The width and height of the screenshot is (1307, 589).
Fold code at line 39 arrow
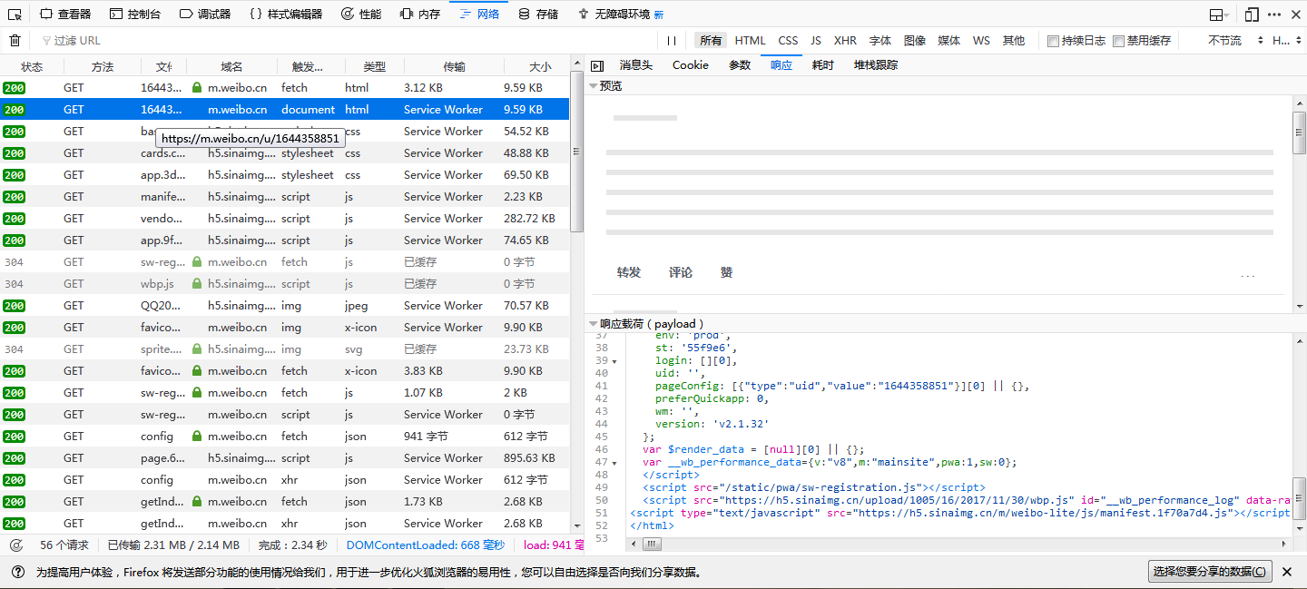614,361
